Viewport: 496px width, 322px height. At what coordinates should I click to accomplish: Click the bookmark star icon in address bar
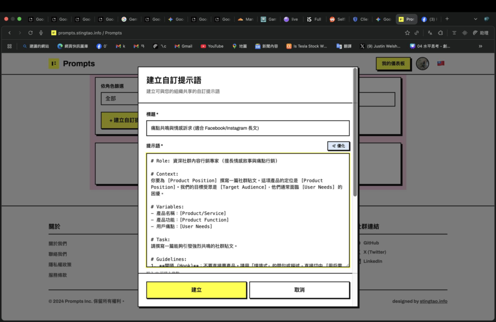(407, 33)
